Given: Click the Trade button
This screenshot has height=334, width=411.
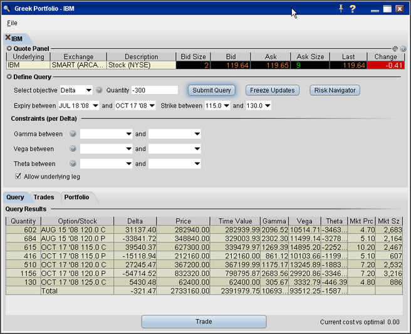Looking at the screenshot, I should tap(204, 321).
